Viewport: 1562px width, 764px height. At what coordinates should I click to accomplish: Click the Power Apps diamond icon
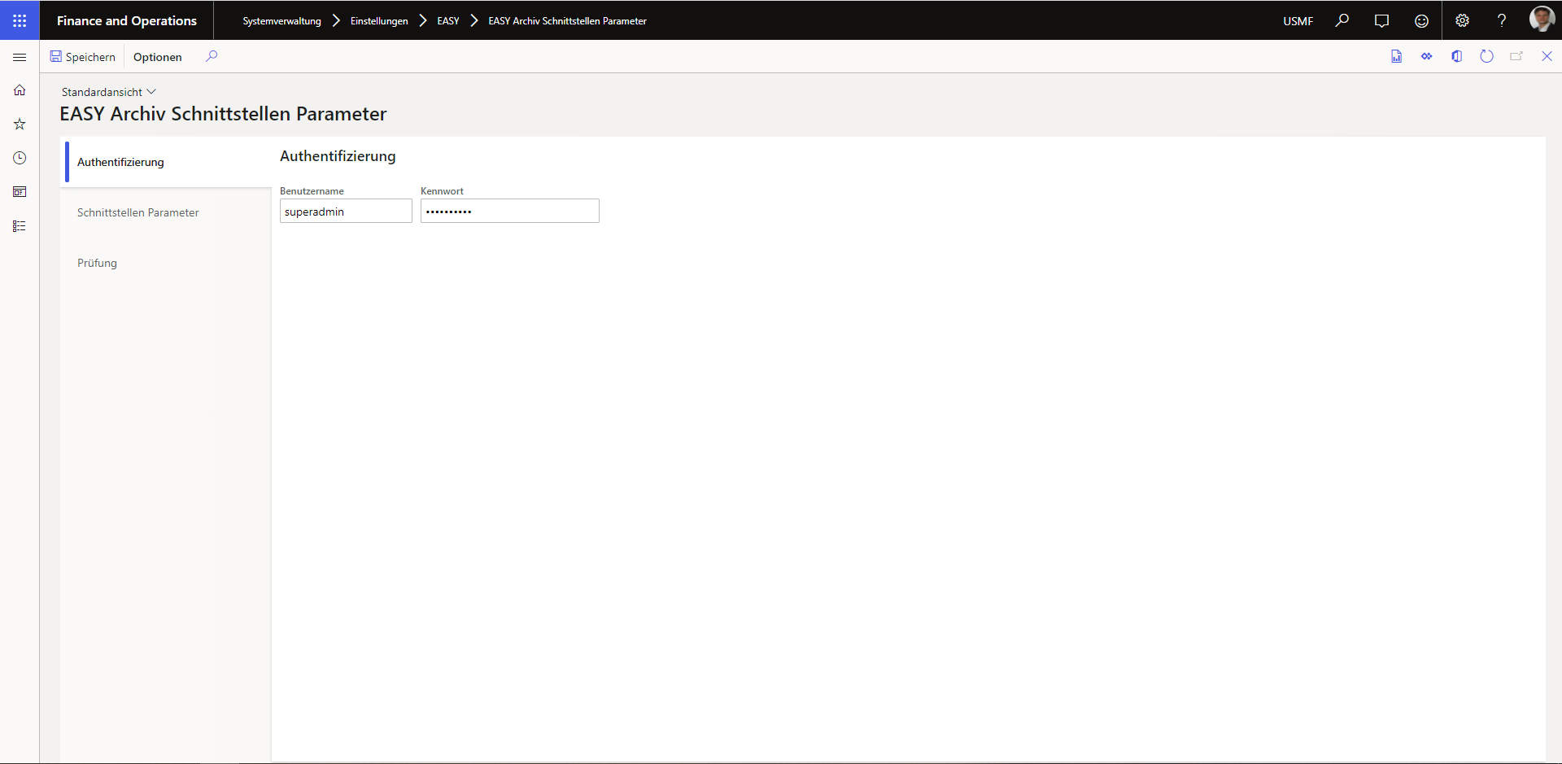click(x=1427, y=56)
